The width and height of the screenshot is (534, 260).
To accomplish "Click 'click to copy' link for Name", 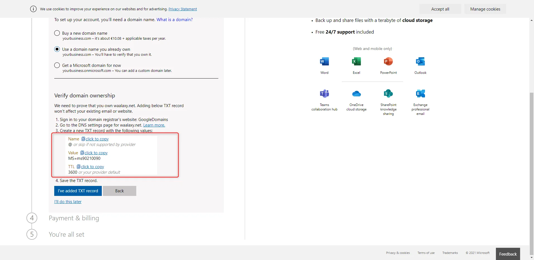I will [97, 139].
